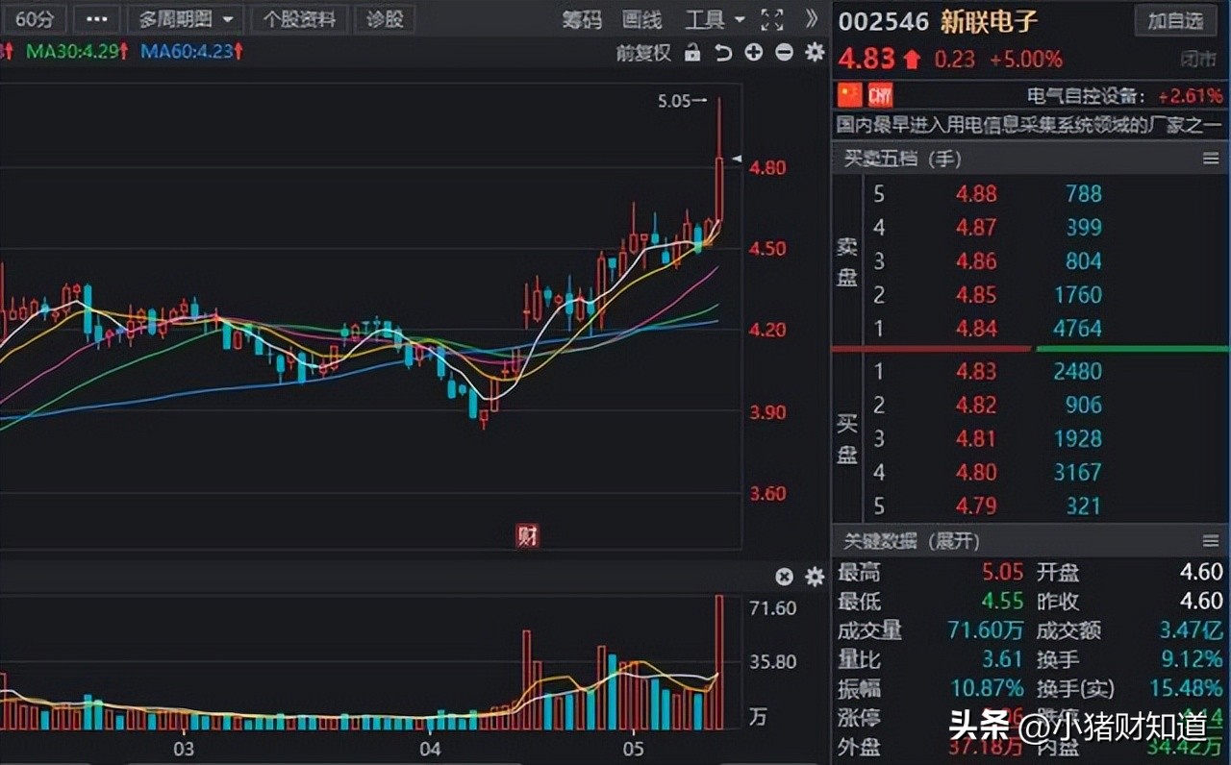
Task: Toggle fullscreen chart view
Action: tap(772, 20)
